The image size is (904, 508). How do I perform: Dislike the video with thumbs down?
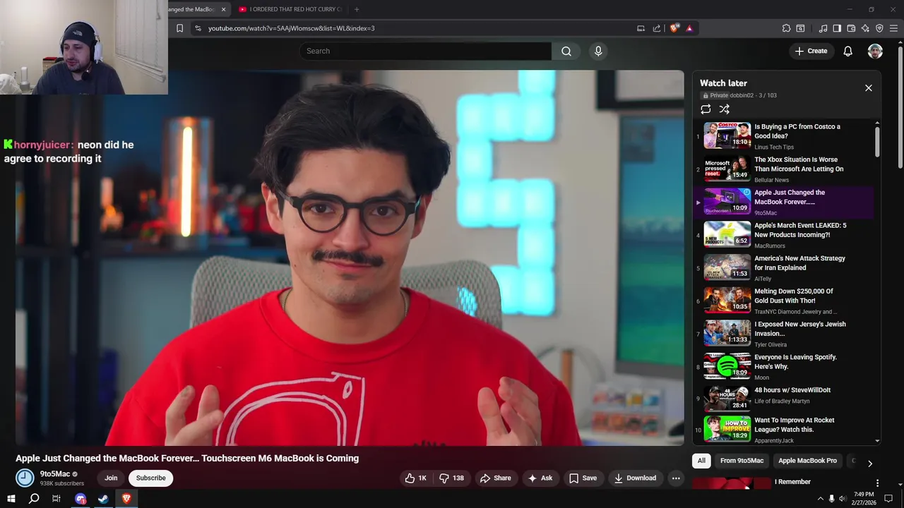point(452,478)
